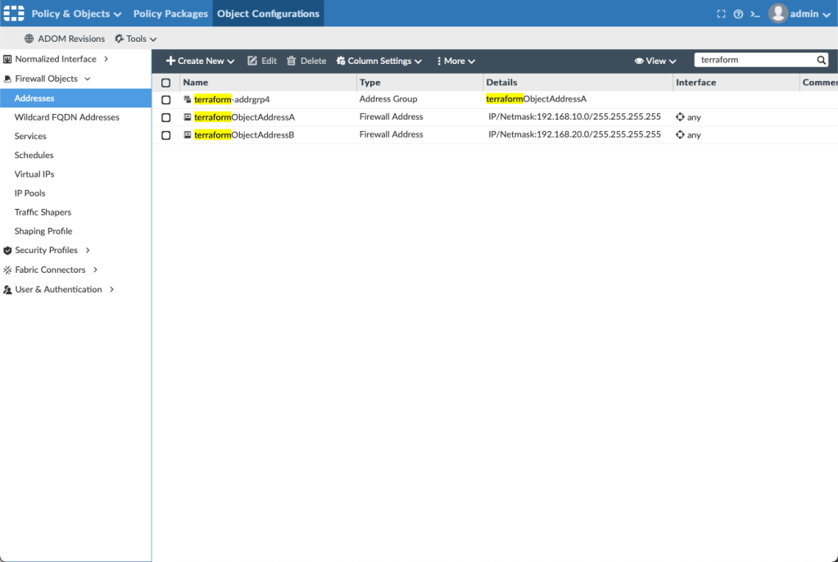Toggle fullscreen mode icon in header
This screenshot has height=562, width=838.
(x=721, y=14)
